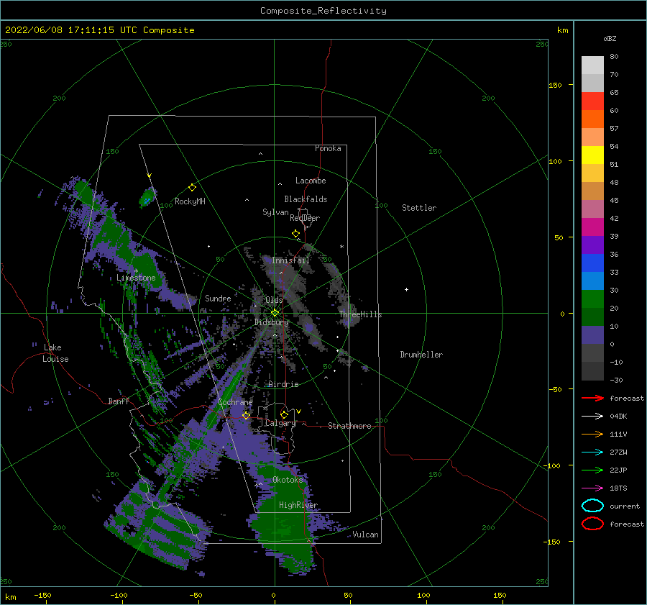Image resolution: width=647 pixels, height=605 pixels.
Task: Click the magenta 39–42 dBZ swatch
Action: pos(592,227)
